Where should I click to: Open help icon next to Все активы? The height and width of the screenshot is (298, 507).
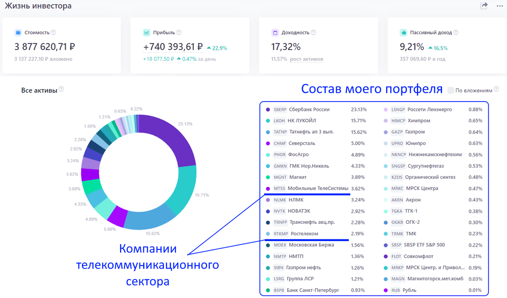pos(61,89)
